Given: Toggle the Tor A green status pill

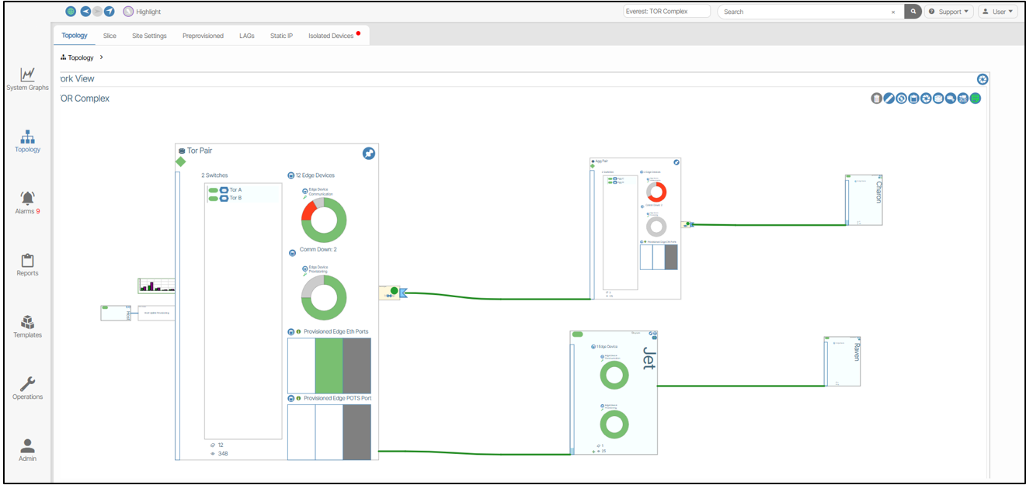Looking at the screenshot, I should (214, 190).
